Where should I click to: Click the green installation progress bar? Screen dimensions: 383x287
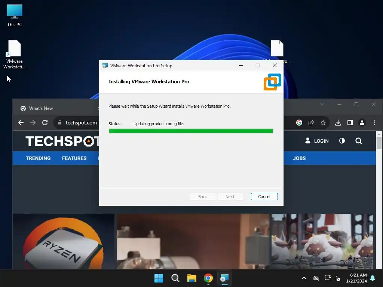click(x=191, y=131)
